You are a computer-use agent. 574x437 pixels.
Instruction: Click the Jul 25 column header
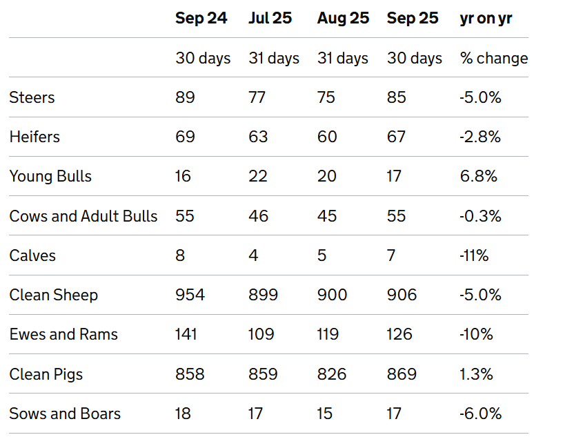point(270,18)
